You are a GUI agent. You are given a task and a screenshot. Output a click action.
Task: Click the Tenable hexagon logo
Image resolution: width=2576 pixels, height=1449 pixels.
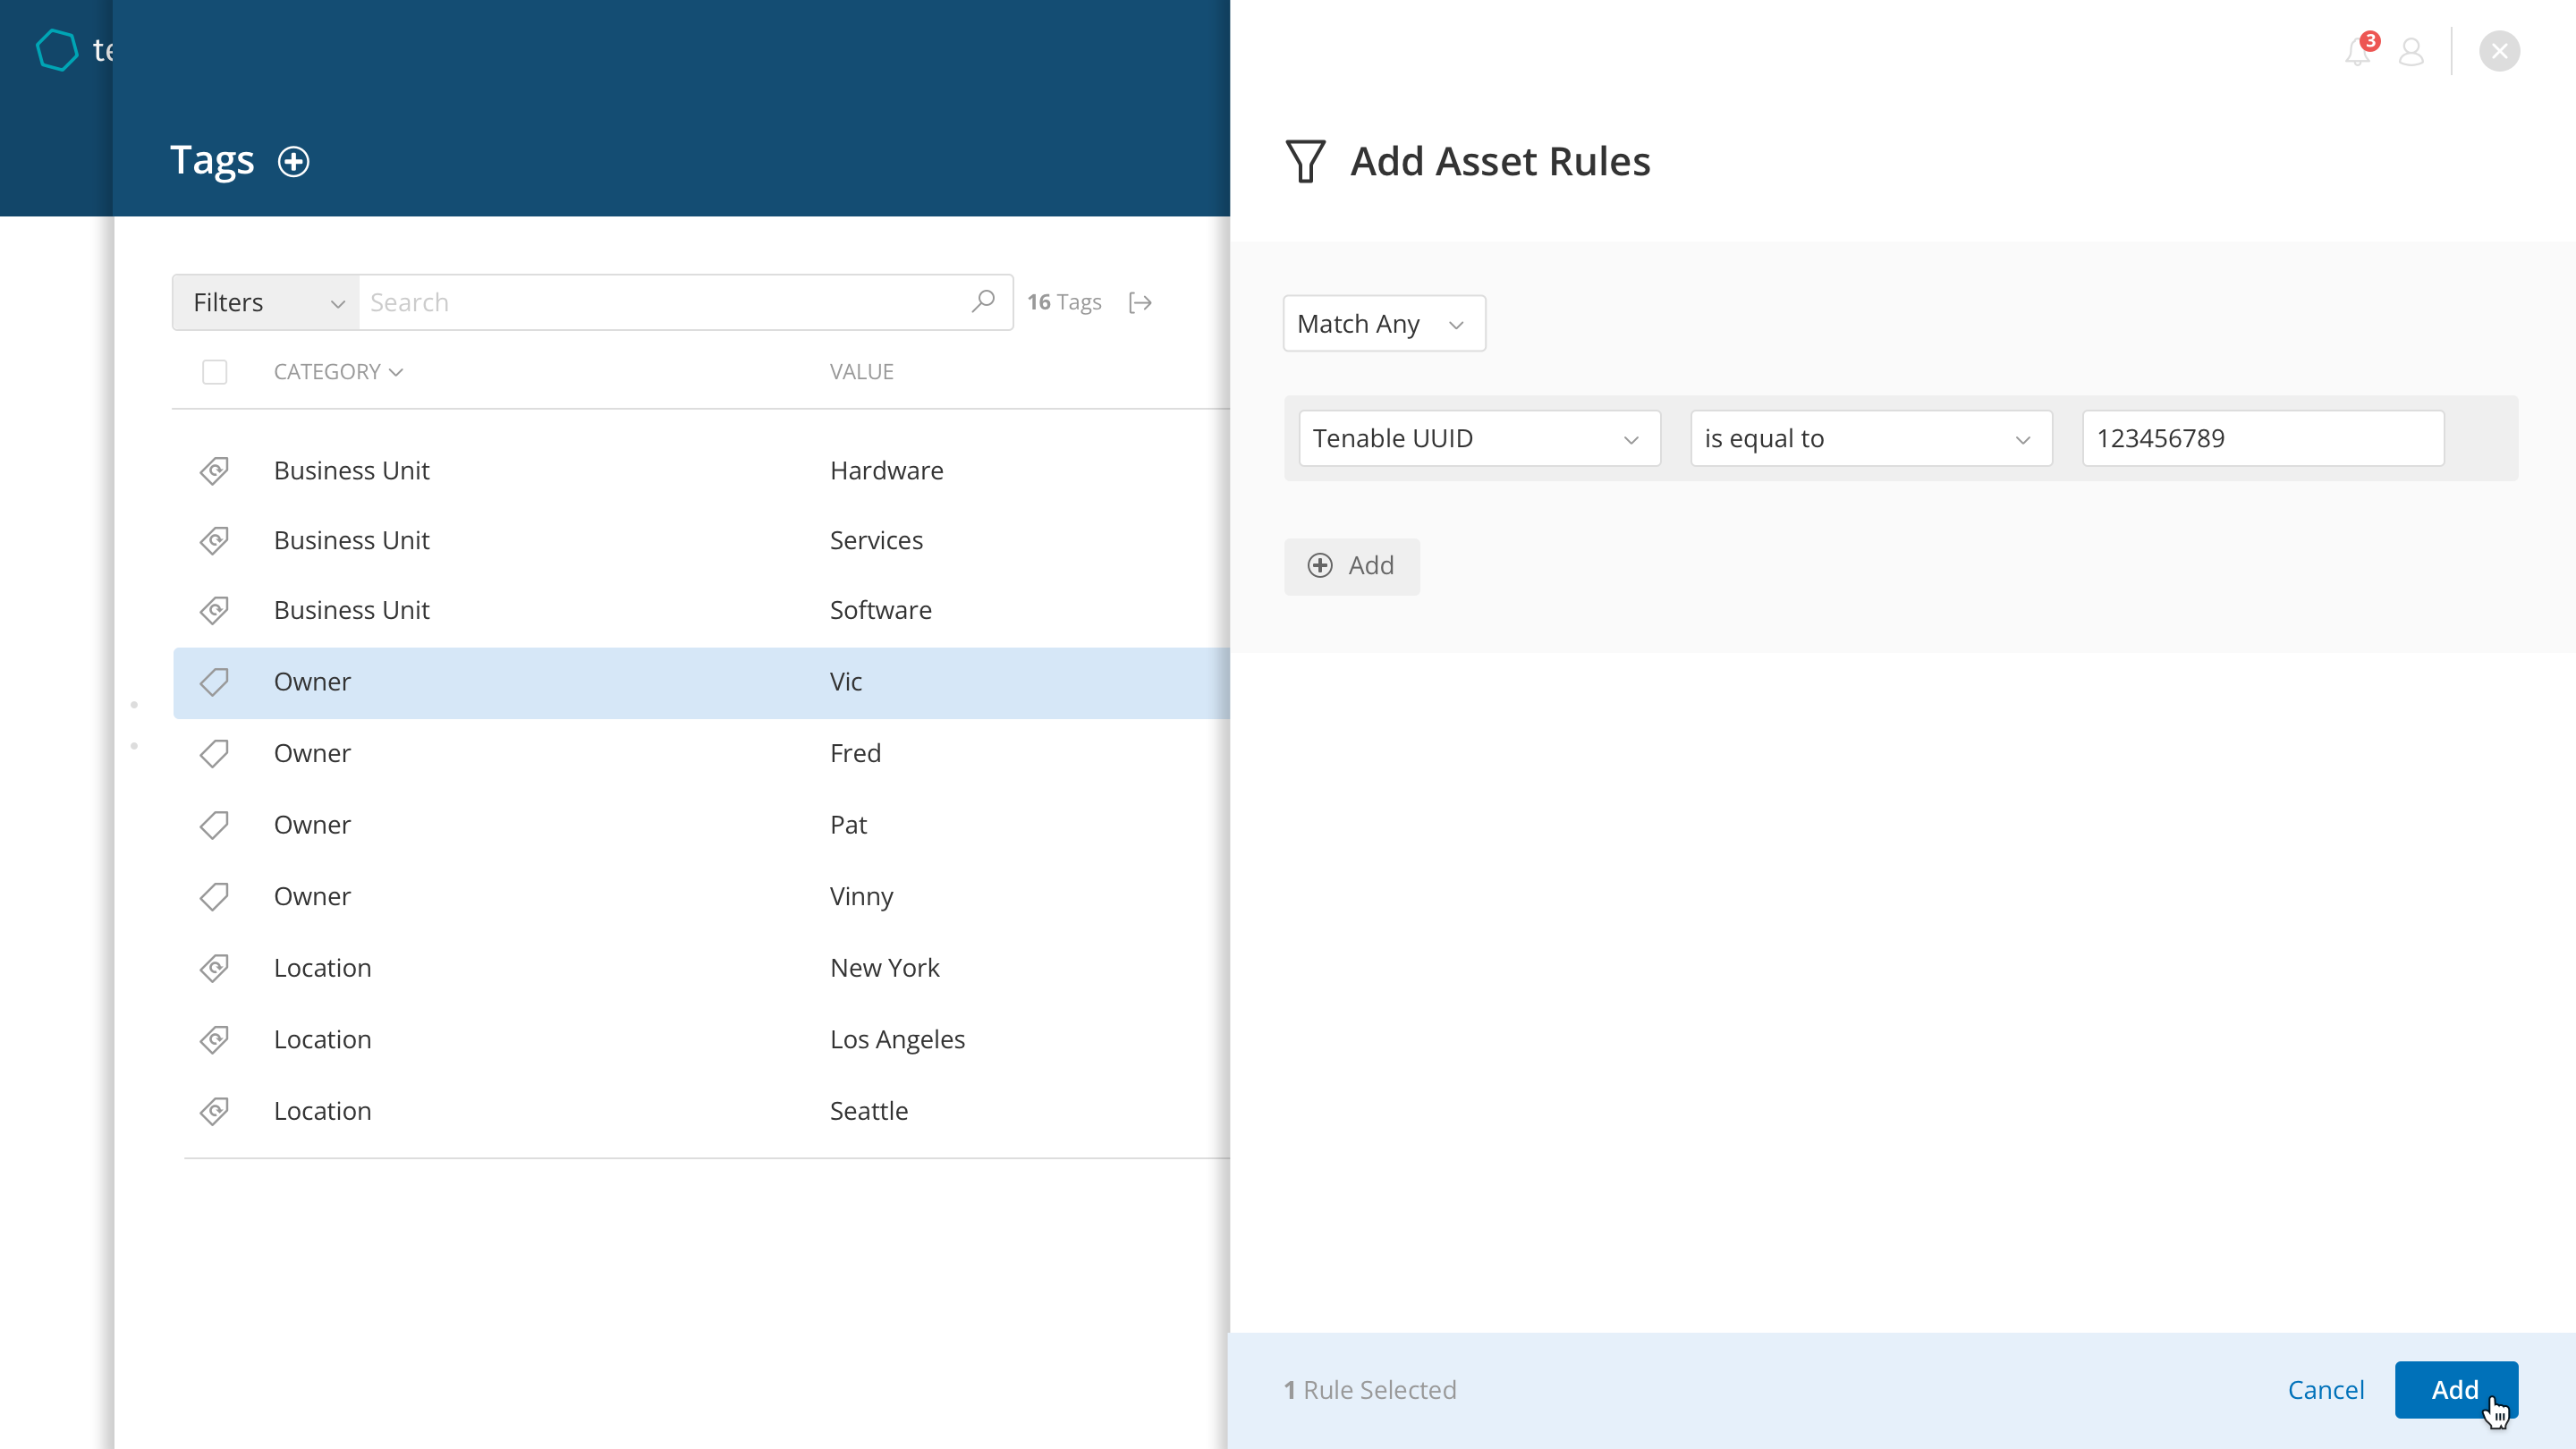[x=57, y=50]
